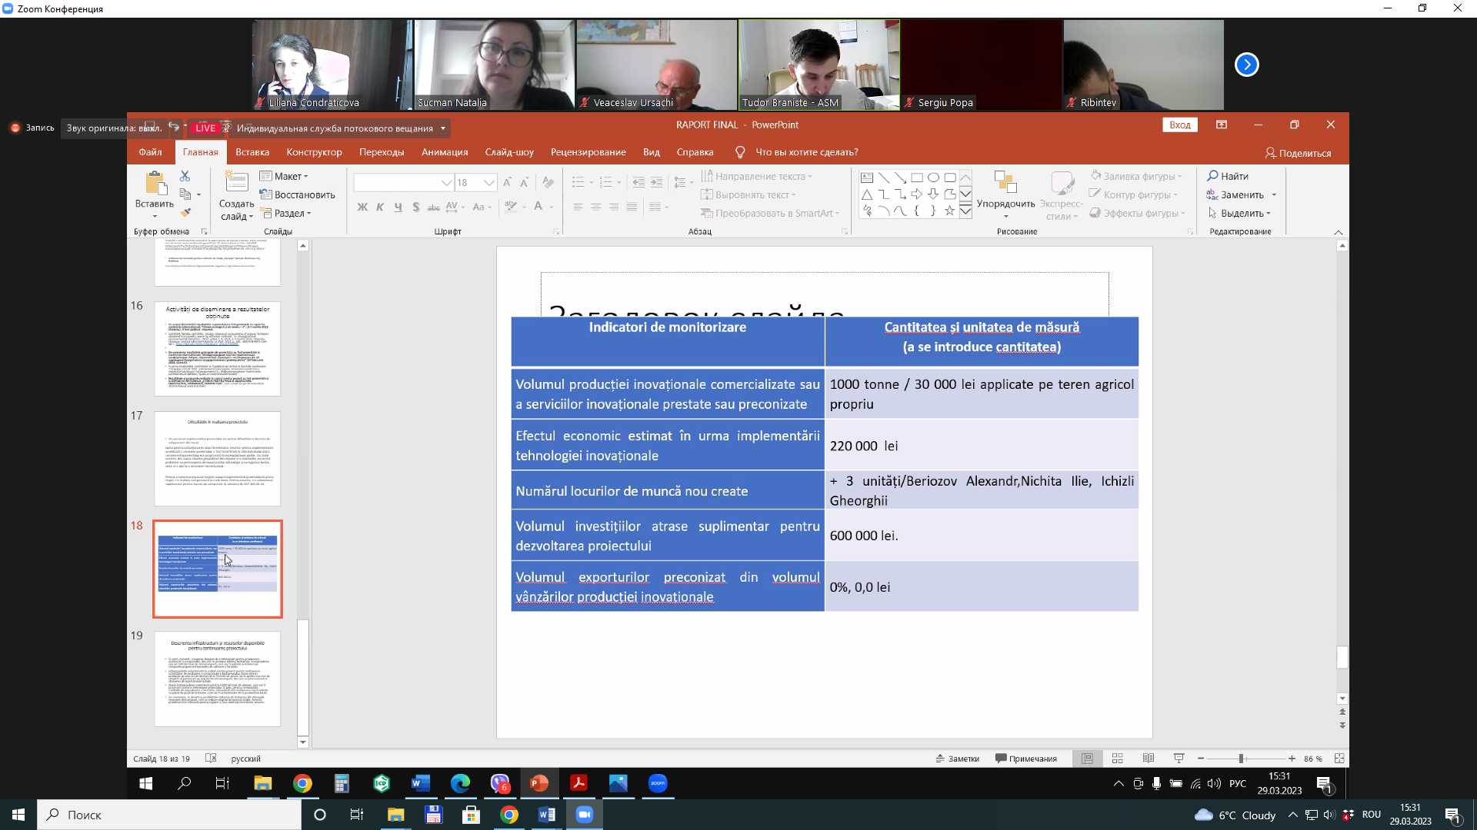Open the numbered list dropdown
Screen dimensions: 1477x830
(x=618, y=182)
